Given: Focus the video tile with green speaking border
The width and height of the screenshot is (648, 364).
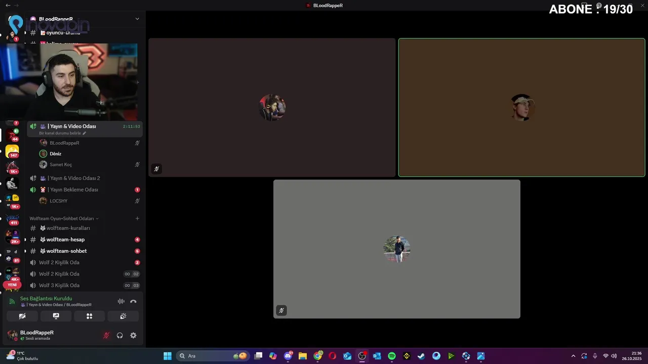Looking at the screenshot, I should tap(521, 108).
